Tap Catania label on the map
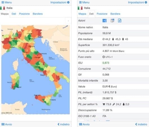Screen dimensions: 149x127 53,100
